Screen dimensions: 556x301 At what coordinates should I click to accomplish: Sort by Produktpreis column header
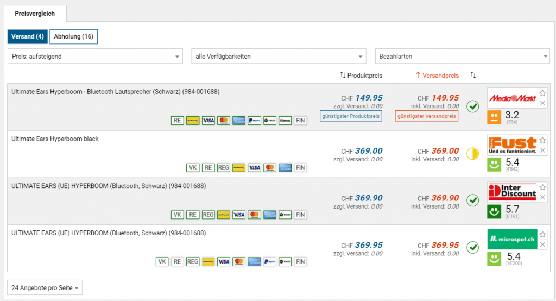click(x=361, y=76)
